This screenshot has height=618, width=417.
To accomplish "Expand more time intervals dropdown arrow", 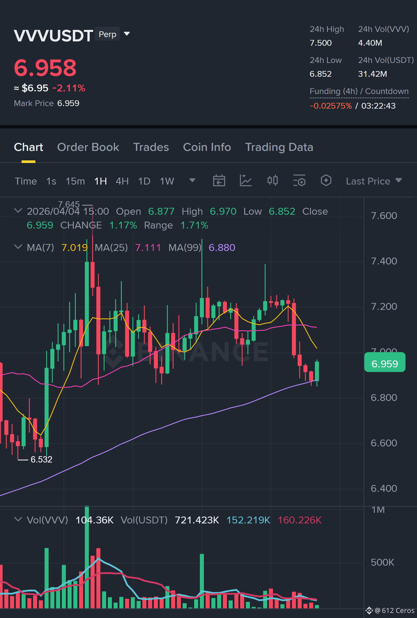I will 192,181.
